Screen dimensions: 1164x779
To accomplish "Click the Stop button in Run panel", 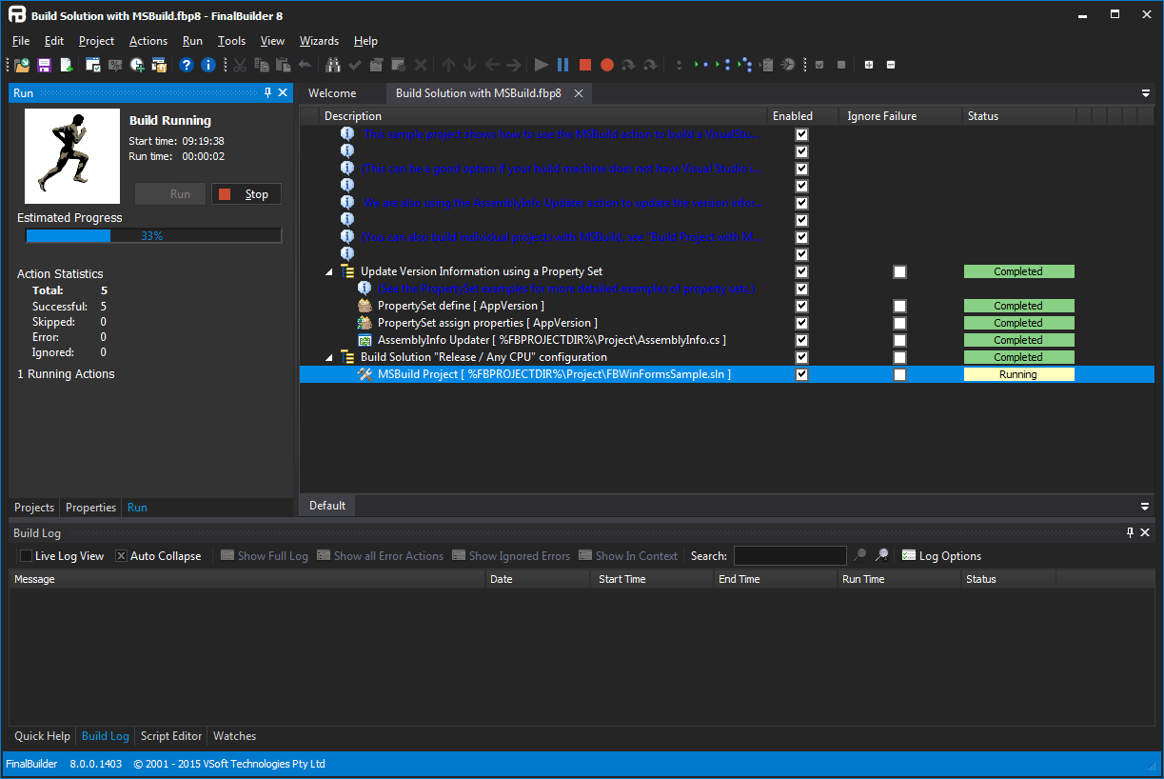I will (x=247, y=194).
